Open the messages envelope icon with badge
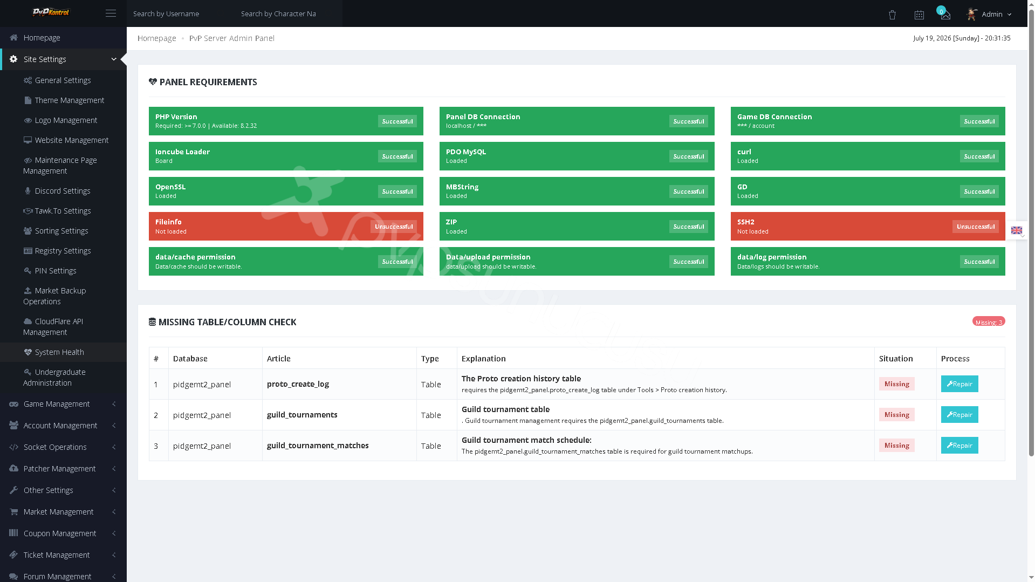 [x=945, y=14]
